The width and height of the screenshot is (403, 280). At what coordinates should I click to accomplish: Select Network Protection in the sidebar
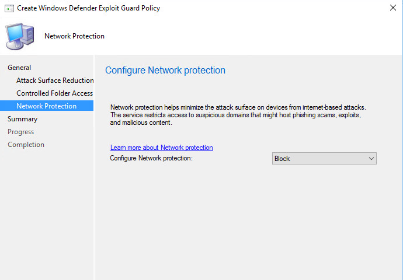(47, 106)
